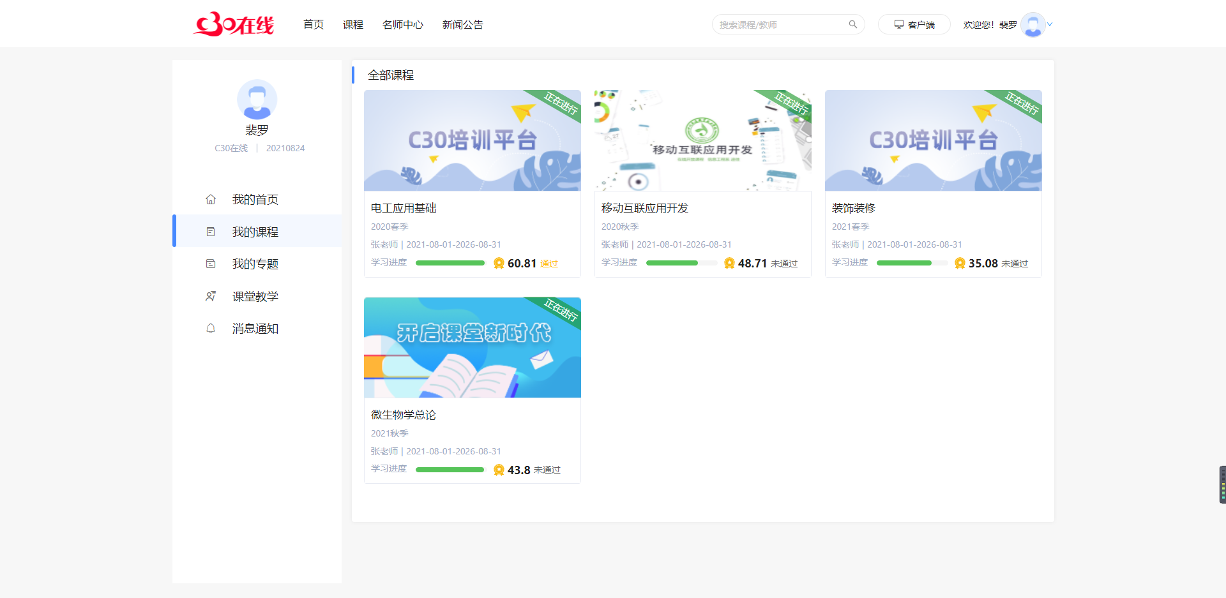
Task: Open the 课程 navigation menu
Action: (352, 25)
